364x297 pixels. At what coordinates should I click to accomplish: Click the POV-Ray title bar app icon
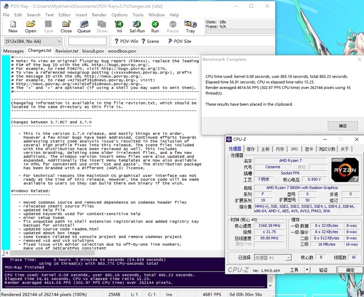click(6, 6)
